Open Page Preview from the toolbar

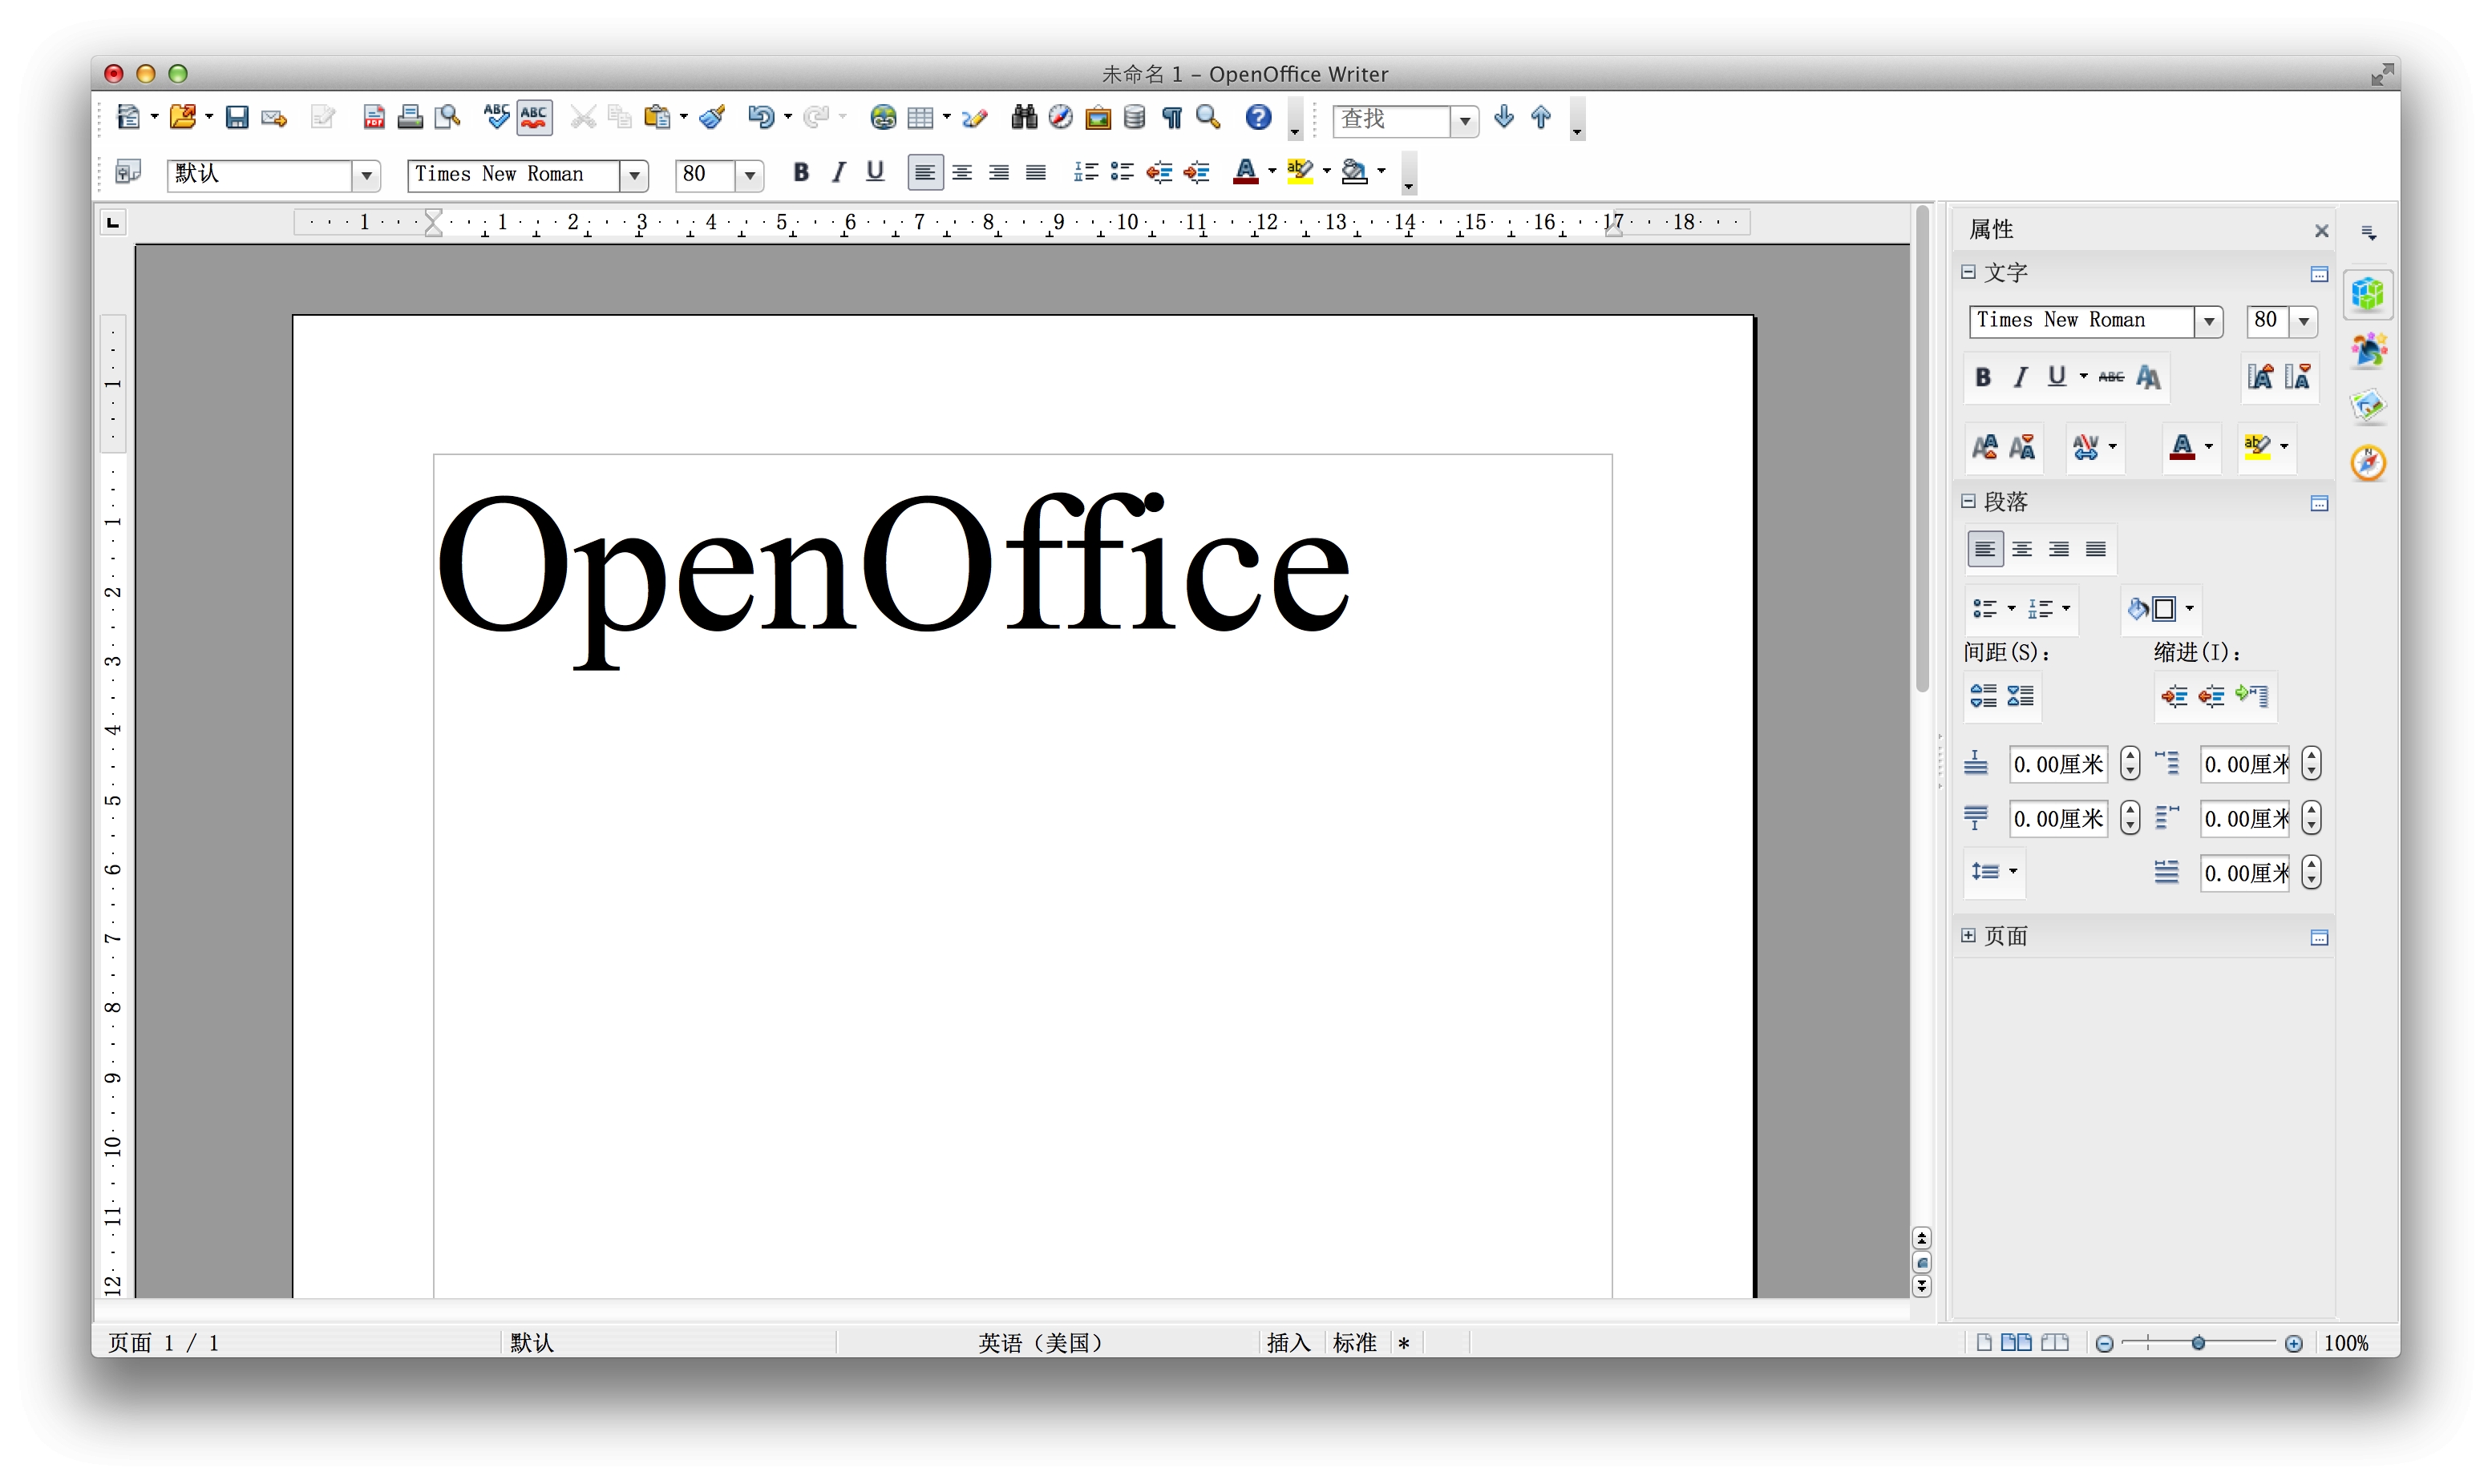pyautogui.click(x=447, y=117)
